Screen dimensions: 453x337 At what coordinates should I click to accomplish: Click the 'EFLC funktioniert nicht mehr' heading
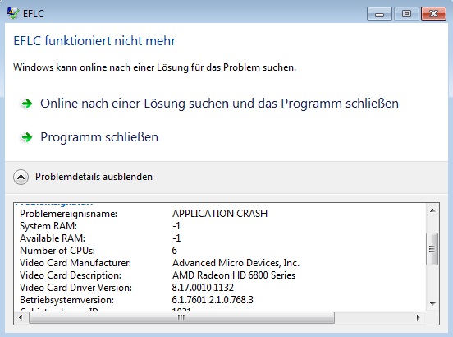point(94,41)
